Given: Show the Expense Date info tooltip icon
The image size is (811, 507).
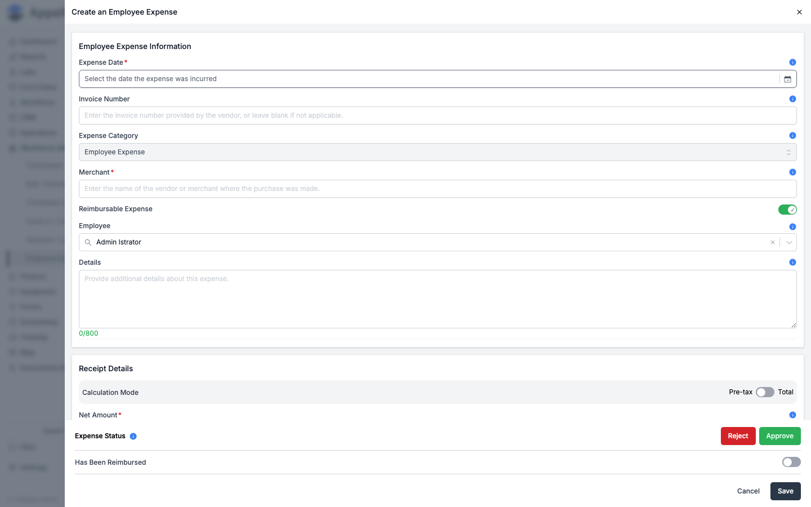Looking at the screenshot, I should coord(792,63).
